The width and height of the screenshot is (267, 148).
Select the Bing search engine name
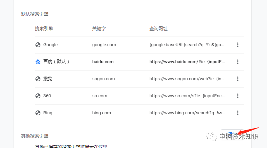pos(48,113)
